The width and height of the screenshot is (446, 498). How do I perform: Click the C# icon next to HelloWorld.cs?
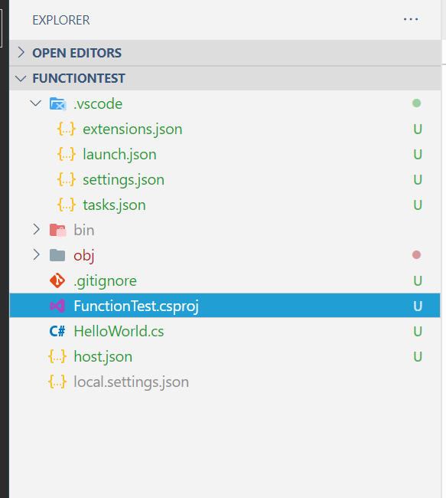tap(57, 331)
